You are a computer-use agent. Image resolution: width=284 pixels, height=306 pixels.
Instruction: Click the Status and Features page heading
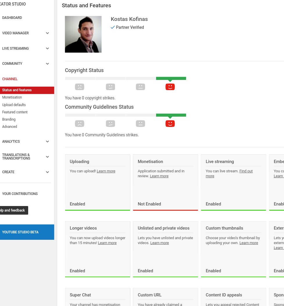point(87,6)
